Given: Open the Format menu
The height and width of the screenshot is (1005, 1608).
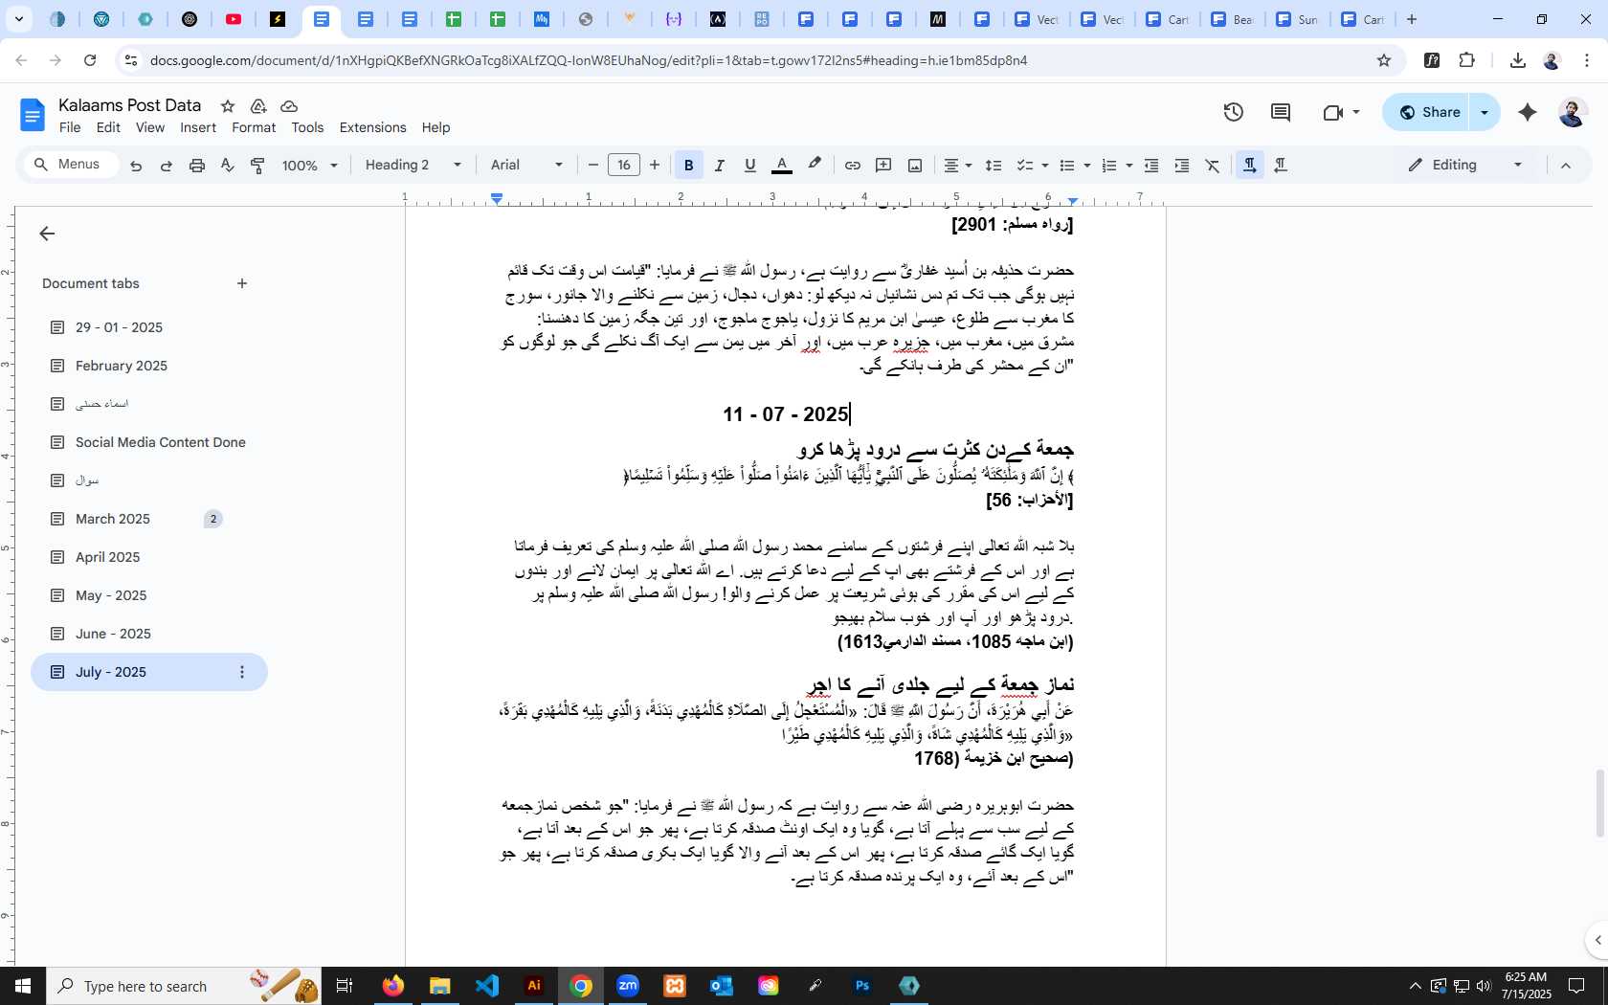Looking at the screenshot, I should [254, 127].
